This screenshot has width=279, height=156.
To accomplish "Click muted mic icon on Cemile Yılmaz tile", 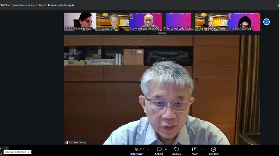I will [x=66, y=29].
